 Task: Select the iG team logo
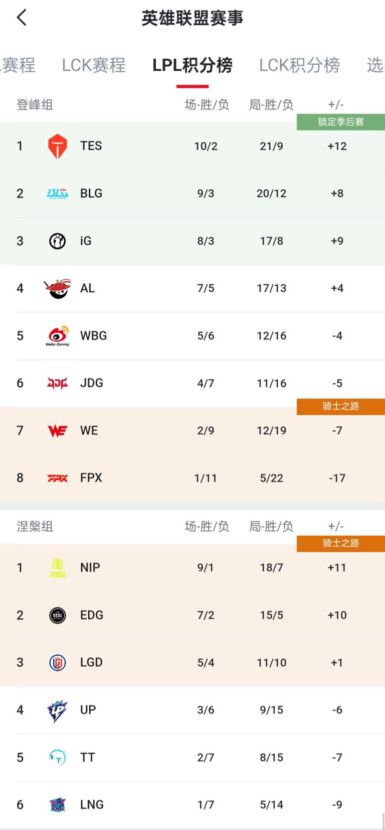pyautogui.click(x=57, y=241)
